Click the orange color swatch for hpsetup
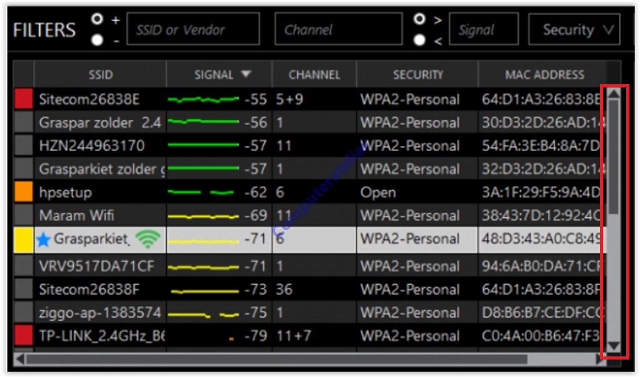640x377 pixels. (x=24, y=192)
